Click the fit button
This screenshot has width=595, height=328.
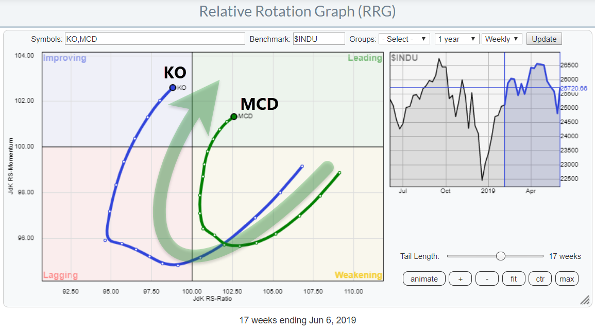pos(514,278)
